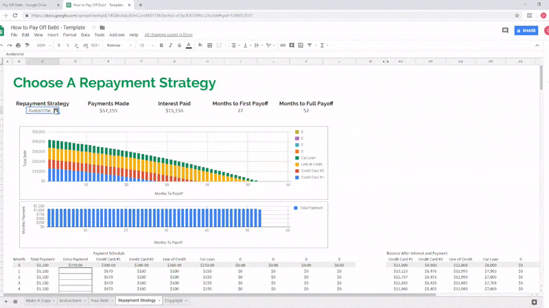
Task: Open the Raleway font dropdown
Action: click(119, 45)
